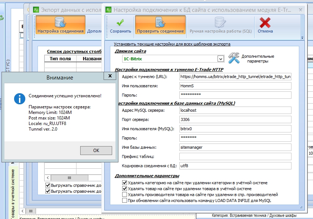The height and width of the screenshot is (219, 313).
Task: Save connection settings with Сохранить
Action: click(x=120, y=26)
